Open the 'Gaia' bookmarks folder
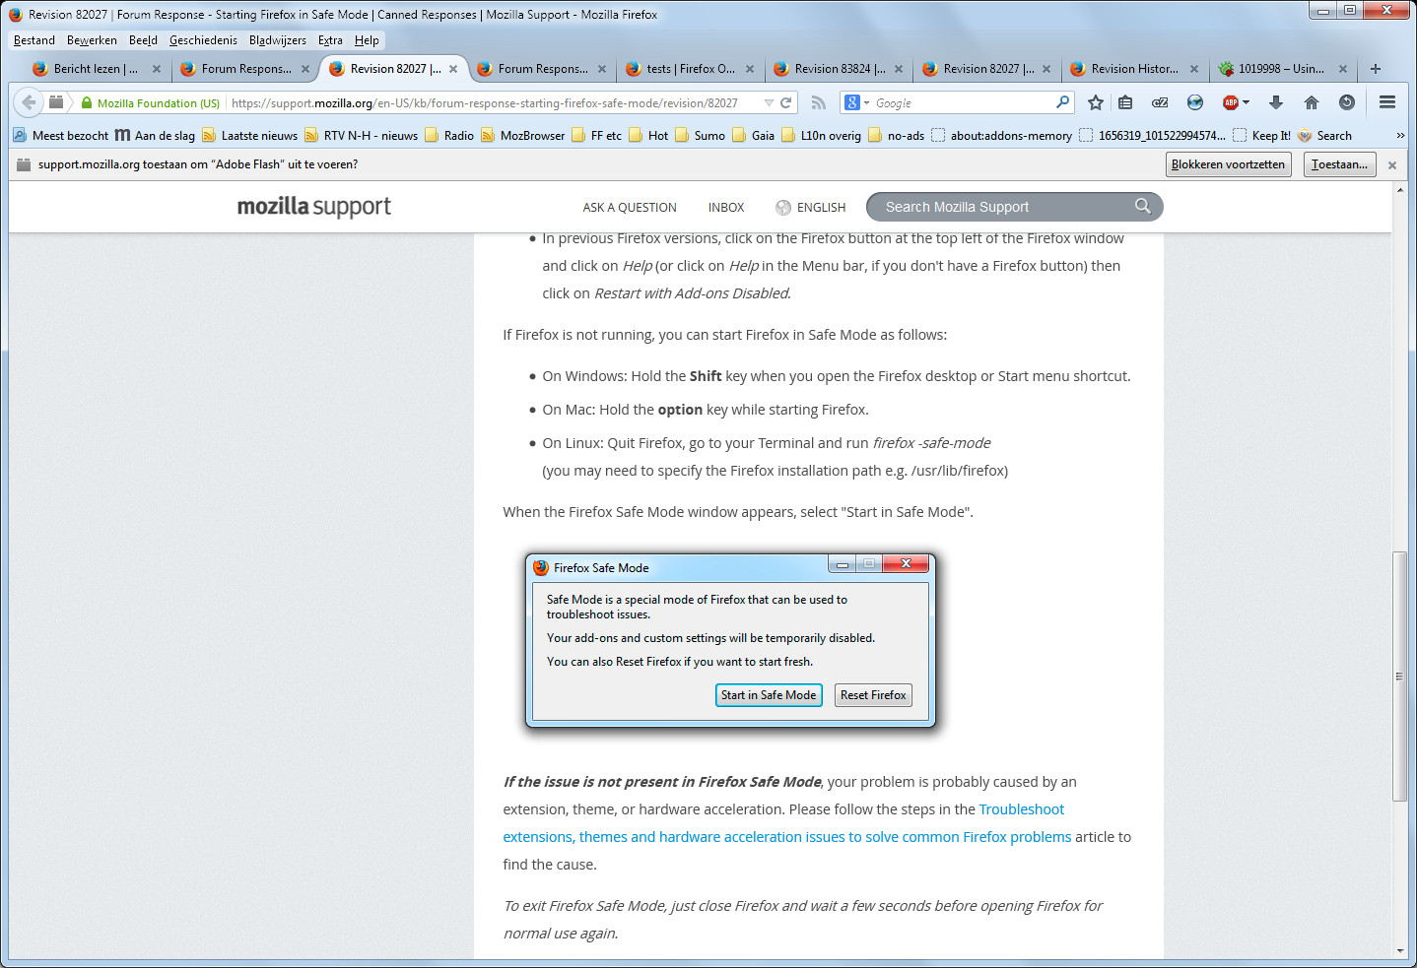 [754, 136]
